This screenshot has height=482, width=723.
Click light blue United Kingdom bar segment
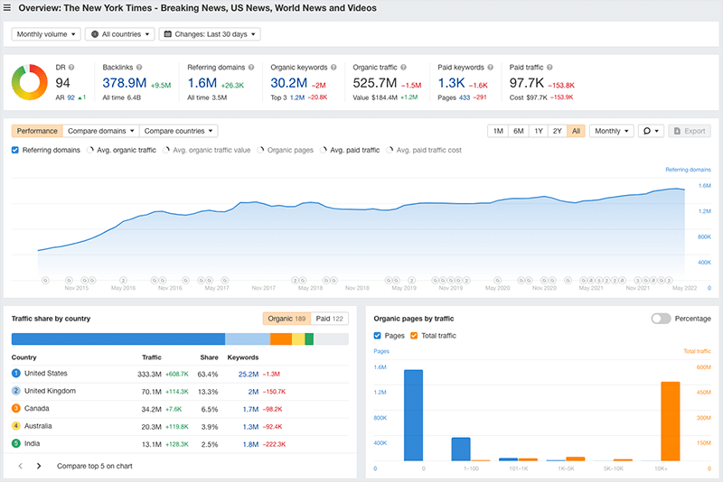pyautogui.click(x=248, y=338)
